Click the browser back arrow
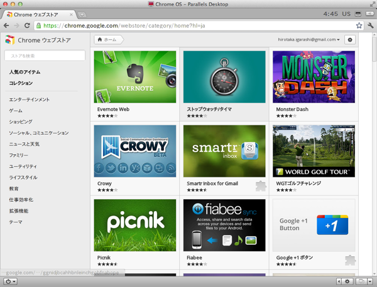The width and height of the screenshot is (377, 287). 6,26
